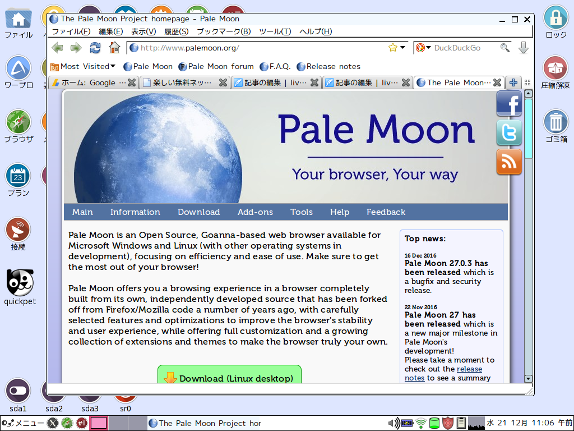Launch the ブラウザ desktop icon
This screenshot has height=431, width=574.
[18, 126]
